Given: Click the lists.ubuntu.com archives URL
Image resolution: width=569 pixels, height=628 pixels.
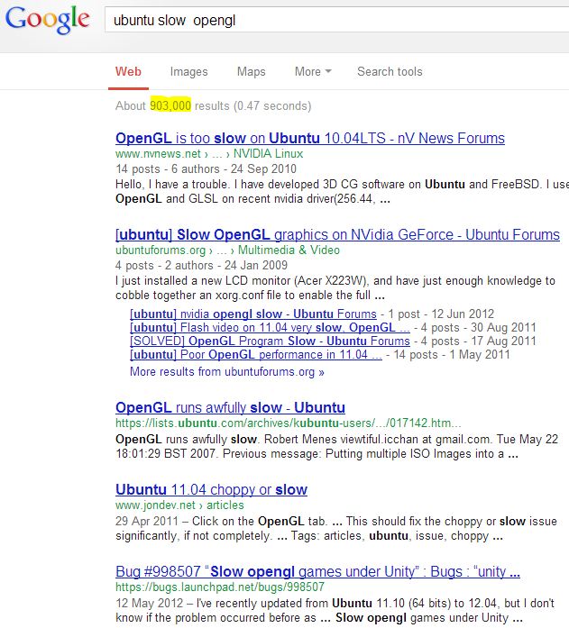Looking at the screenshot, I should point(288,423).
